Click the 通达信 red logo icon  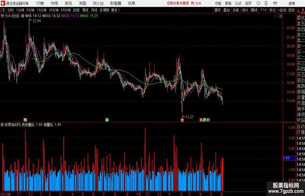3,3
